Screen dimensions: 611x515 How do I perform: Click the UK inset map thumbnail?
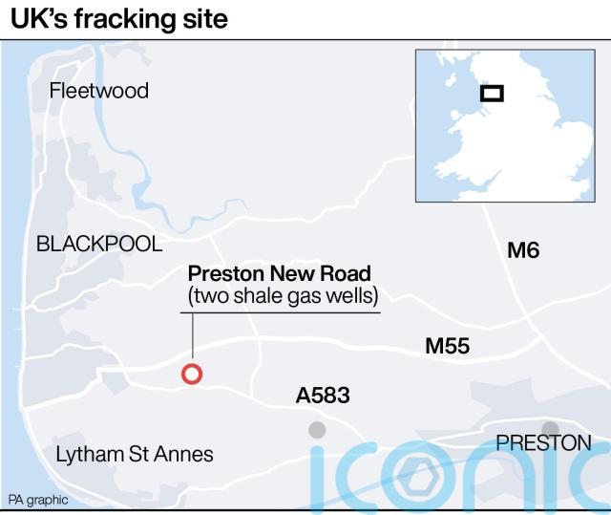pyautogui.click(x=505, y=125)
